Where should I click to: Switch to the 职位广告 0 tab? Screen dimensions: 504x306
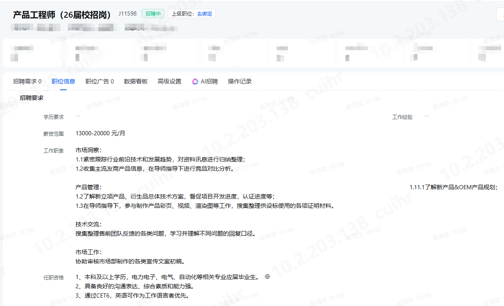point(99,81)
